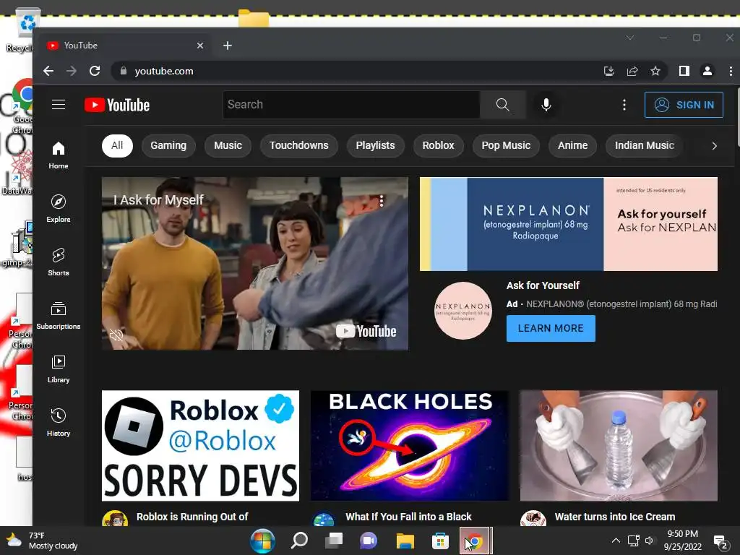Screen dimensions: 740x555
Task: Toggle Chrome side panel icon
Action: coord(684,71)
